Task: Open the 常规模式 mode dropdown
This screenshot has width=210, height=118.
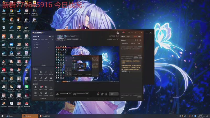Action: coord(36,36)
